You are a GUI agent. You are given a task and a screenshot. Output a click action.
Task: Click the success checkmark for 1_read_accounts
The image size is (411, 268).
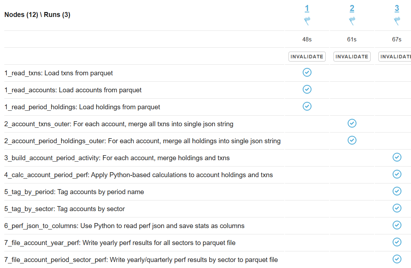[x=307, y=89]
